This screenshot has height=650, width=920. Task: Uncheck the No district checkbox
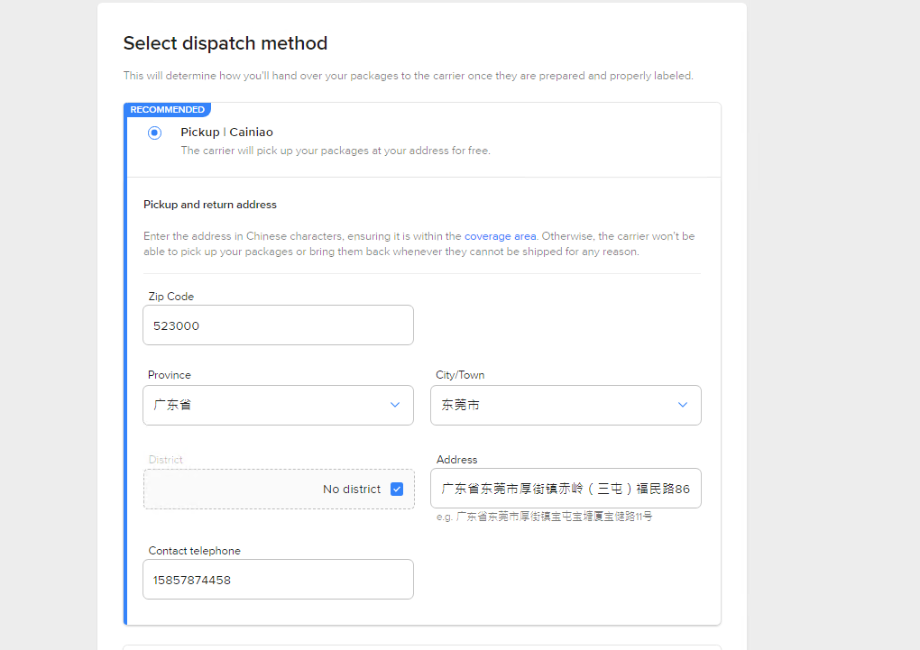[x=397, y=490]
